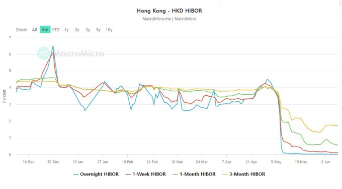
Task: Click the 13 Jan x-axis label
Action: [x=78, y=162]
